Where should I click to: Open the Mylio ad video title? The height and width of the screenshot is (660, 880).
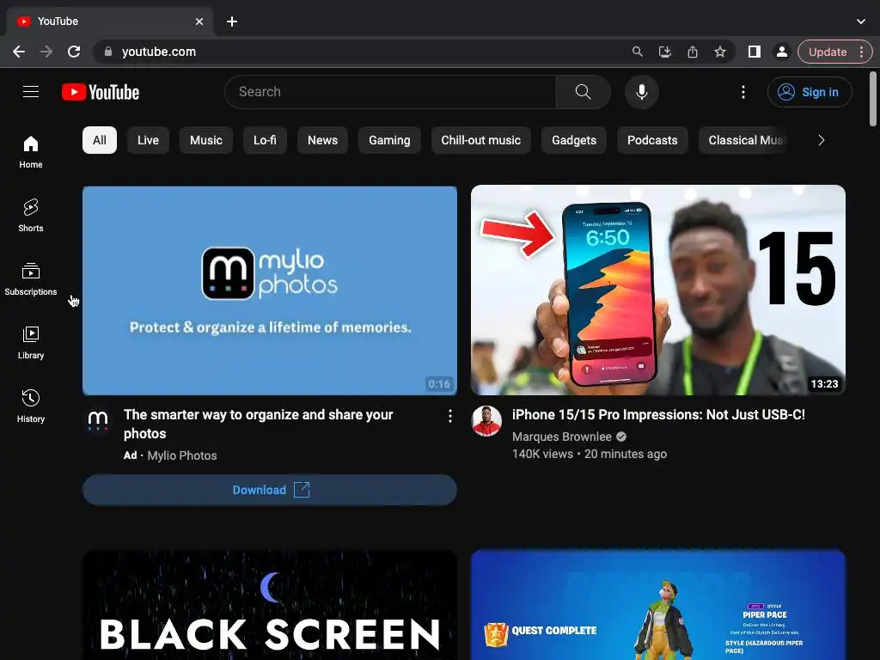tap(258, 425)
